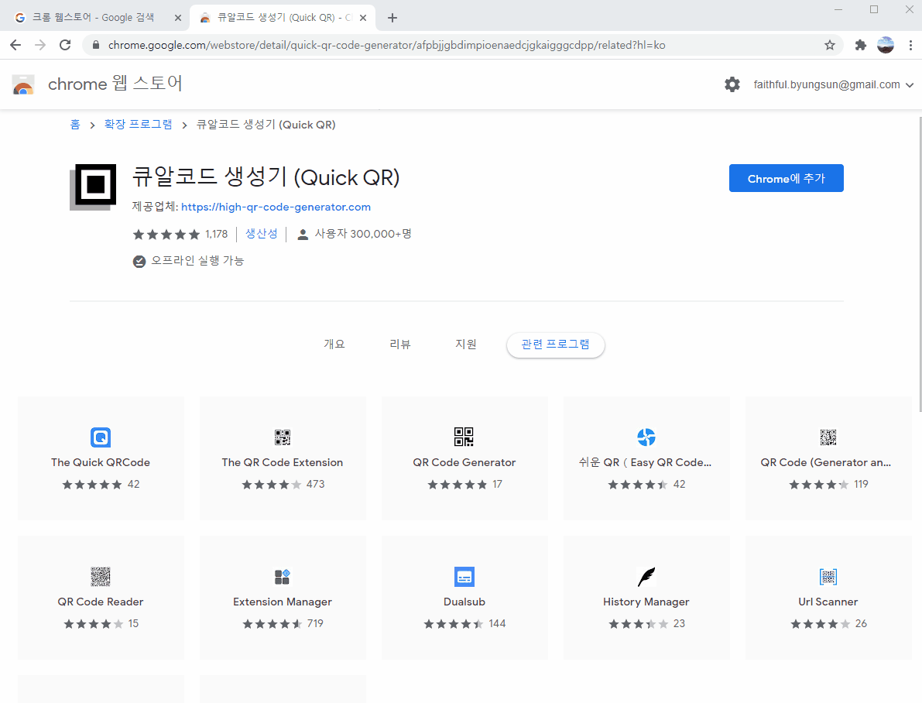Reload the current page
922x703 pixels.
pyautogui.click(x=65, y=46)
